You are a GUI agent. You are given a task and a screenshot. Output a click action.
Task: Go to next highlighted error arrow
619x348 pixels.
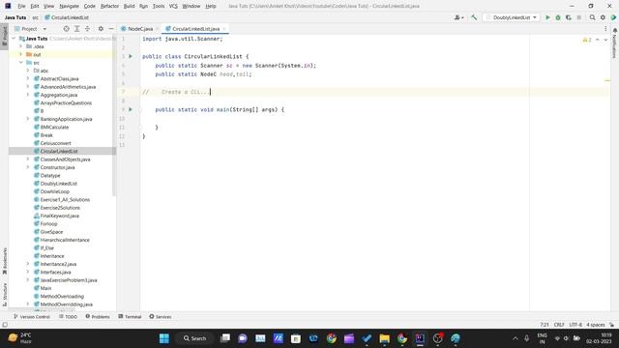(605, 40)
